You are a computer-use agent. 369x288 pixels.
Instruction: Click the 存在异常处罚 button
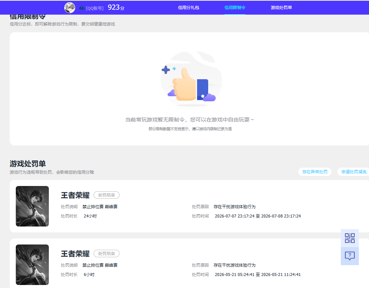pyautogui.click(x=315, y=172)
